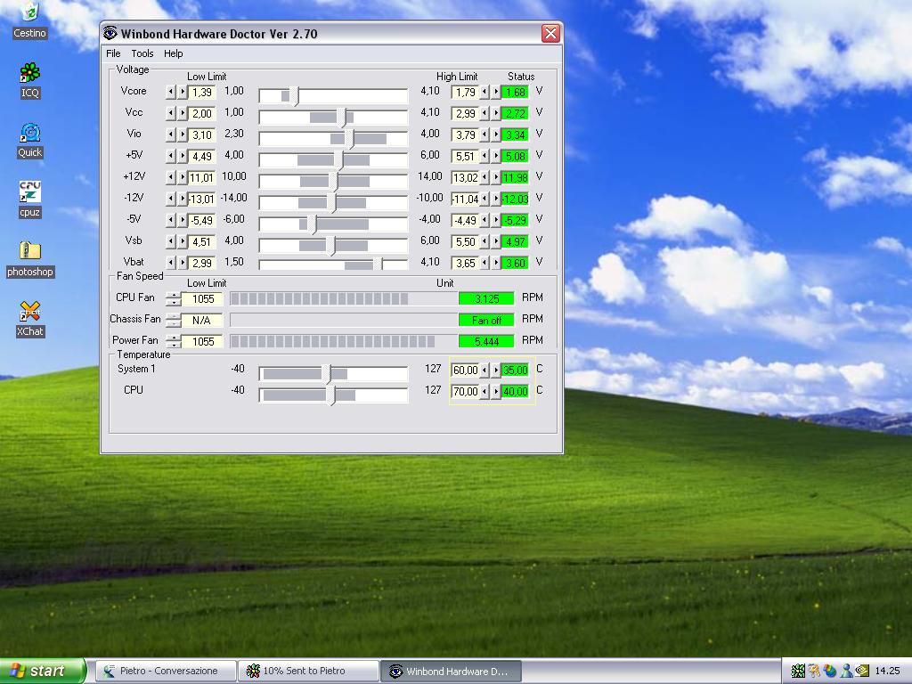
Task: Decrease Vbat high limit with left arrow
Action: click(484, 263)
